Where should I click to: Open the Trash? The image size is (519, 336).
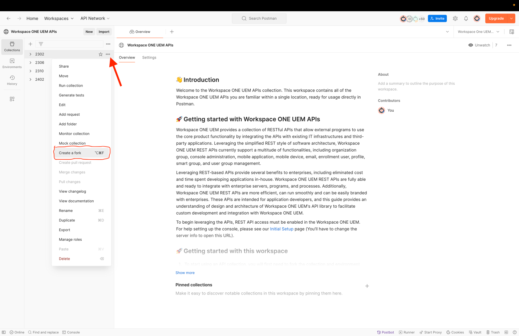tap(492, 332)
